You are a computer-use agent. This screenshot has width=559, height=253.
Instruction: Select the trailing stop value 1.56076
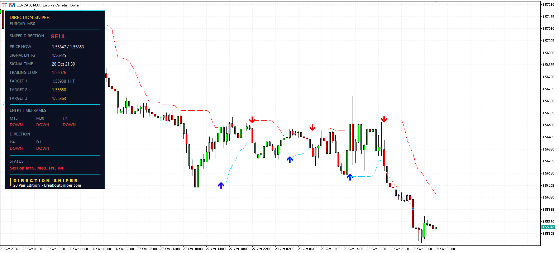pos(59,72)
